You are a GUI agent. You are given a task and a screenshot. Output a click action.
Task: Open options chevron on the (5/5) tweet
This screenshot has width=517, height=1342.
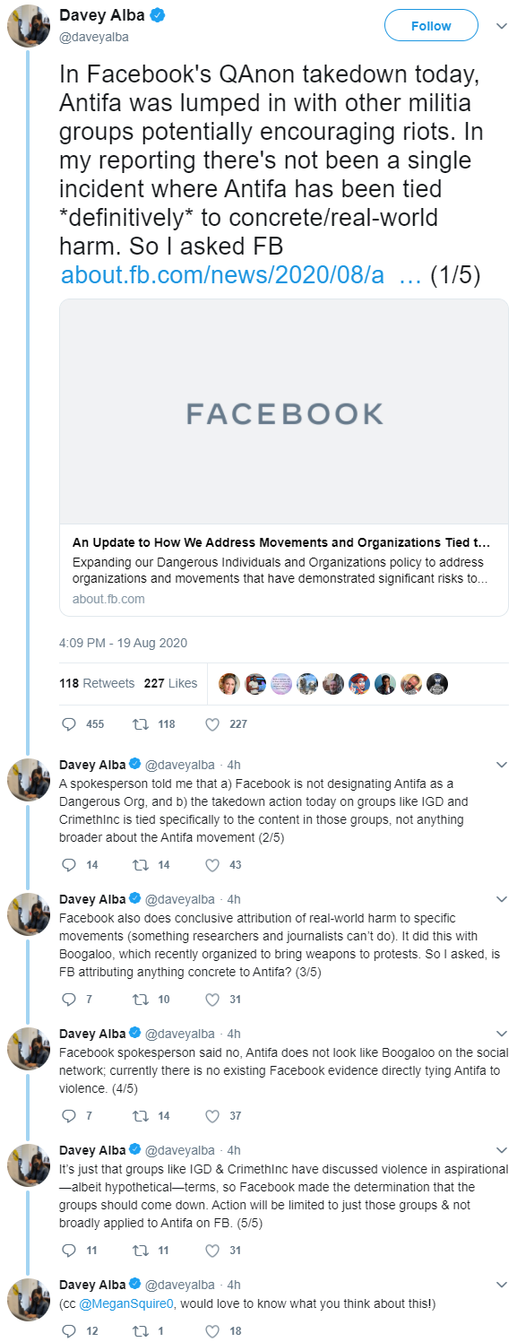point(501,1150)
